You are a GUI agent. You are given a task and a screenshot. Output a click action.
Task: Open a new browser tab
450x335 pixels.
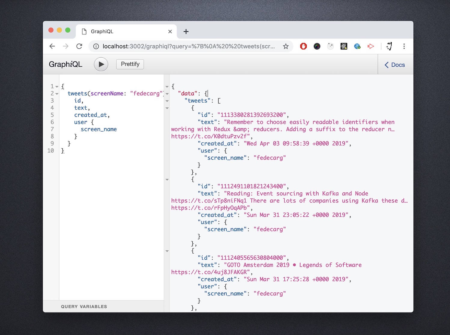coord(186,32)
